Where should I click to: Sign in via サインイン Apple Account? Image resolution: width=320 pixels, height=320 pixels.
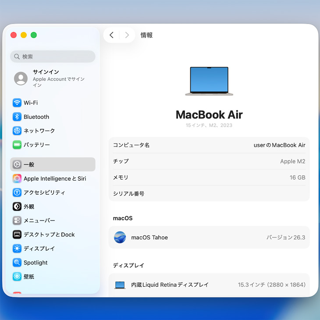click(53, 78)
